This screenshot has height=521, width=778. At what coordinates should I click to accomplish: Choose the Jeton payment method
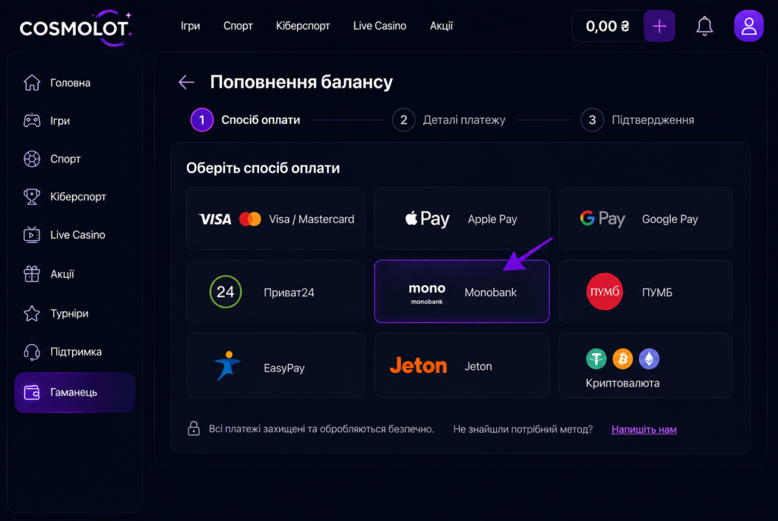[x=461, y=365]
